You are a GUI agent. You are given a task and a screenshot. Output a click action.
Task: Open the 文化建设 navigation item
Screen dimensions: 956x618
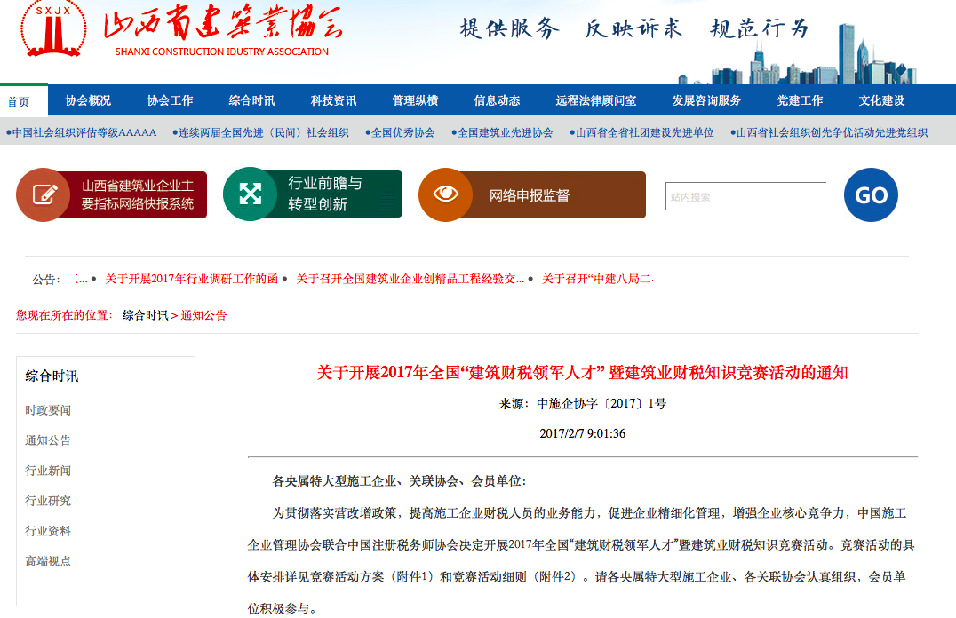tap(881, 100)
